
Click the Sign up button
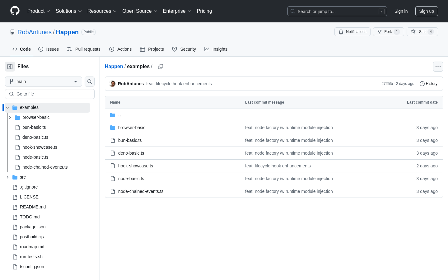pos(427,11)
